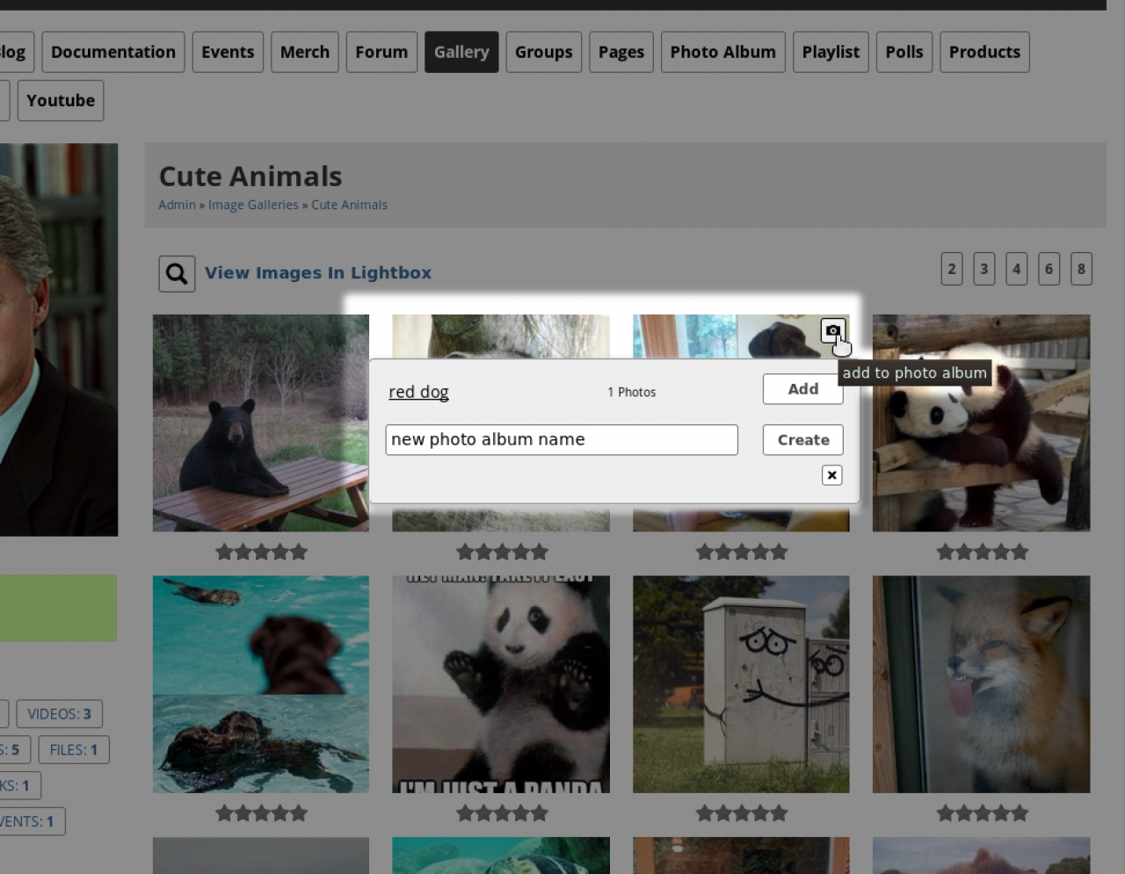Focus the new photo album name field
Image resolution: width=1125 pixels, height=874 pixels.
click(x=561, y=440)
